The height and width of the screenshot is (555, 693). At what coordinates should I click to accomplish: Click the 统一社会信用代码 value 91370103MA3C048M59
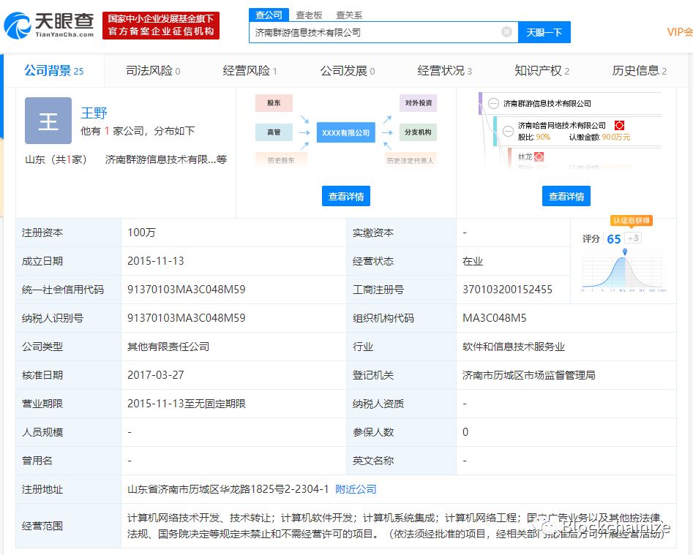(x=186, y=290)
